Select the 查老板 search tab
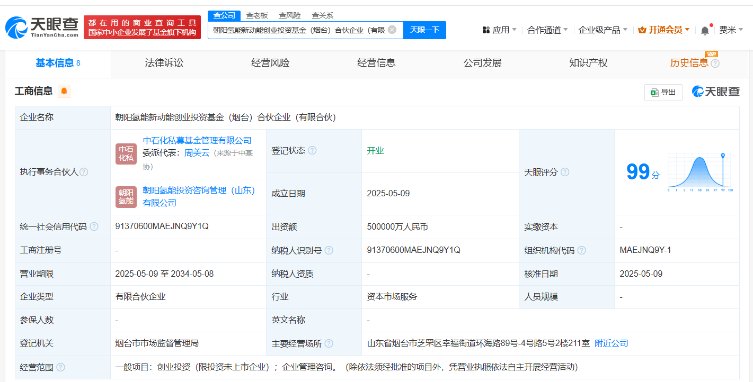Viewport: 753px width, 382px height. 257,15
